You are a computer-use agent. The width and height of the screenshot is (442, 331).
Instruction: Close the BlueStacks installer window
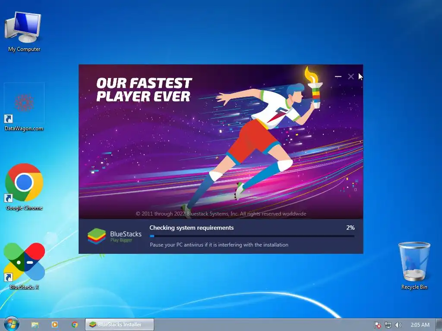click(350, 76)
